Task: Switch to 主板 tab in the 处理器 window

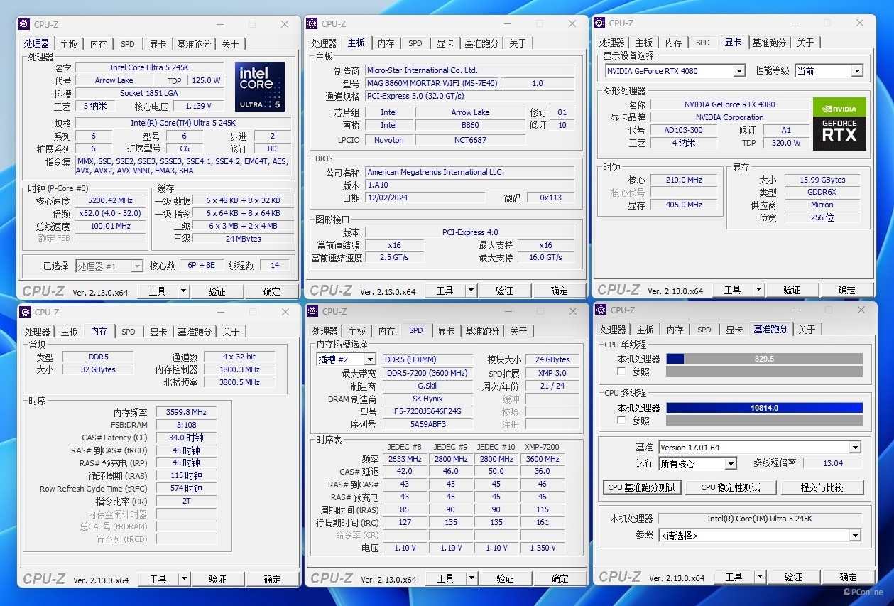Action: (69, 44)
